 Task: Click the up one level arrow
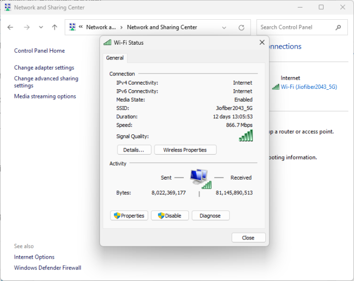coord(55,27)
